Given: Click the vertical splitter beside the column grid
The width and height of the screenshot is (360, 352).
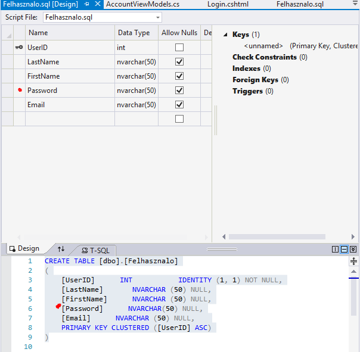Looking at the screenshot, I should (x=216, y=120).
